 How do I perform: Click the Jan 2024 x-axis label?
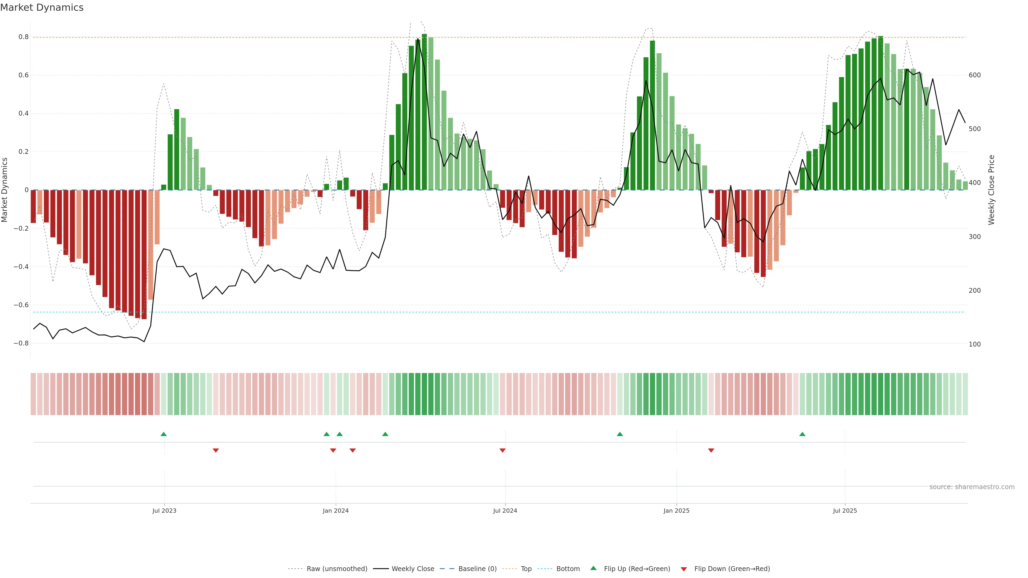point(336,511)
